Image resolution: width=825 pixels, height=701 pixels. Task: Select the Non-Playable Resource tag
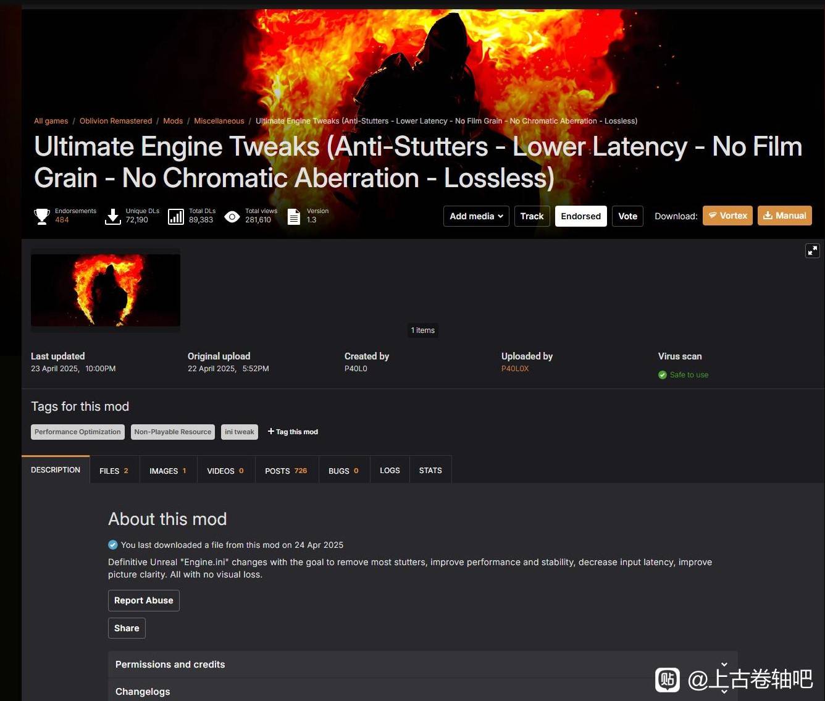pyautogui.click(x=173, y=432)
